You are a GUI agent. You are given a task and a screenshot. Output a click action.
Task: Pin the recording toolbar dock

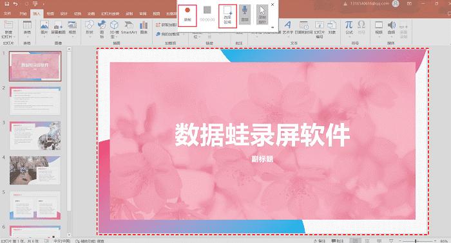273,27
